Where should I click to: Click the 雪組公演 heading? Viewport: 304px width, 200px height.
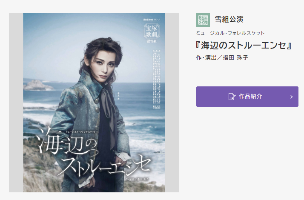(229, 20)
